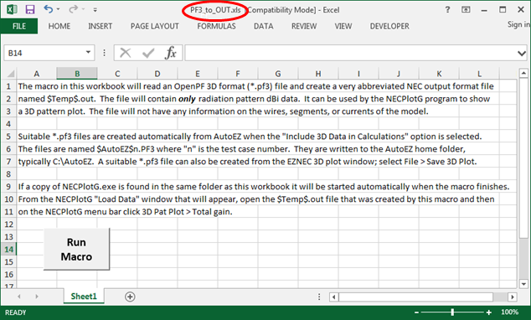Viewport: 531px width, 320px height.
Task: Open the Help question mark
Action: click(x=448, y=10)
